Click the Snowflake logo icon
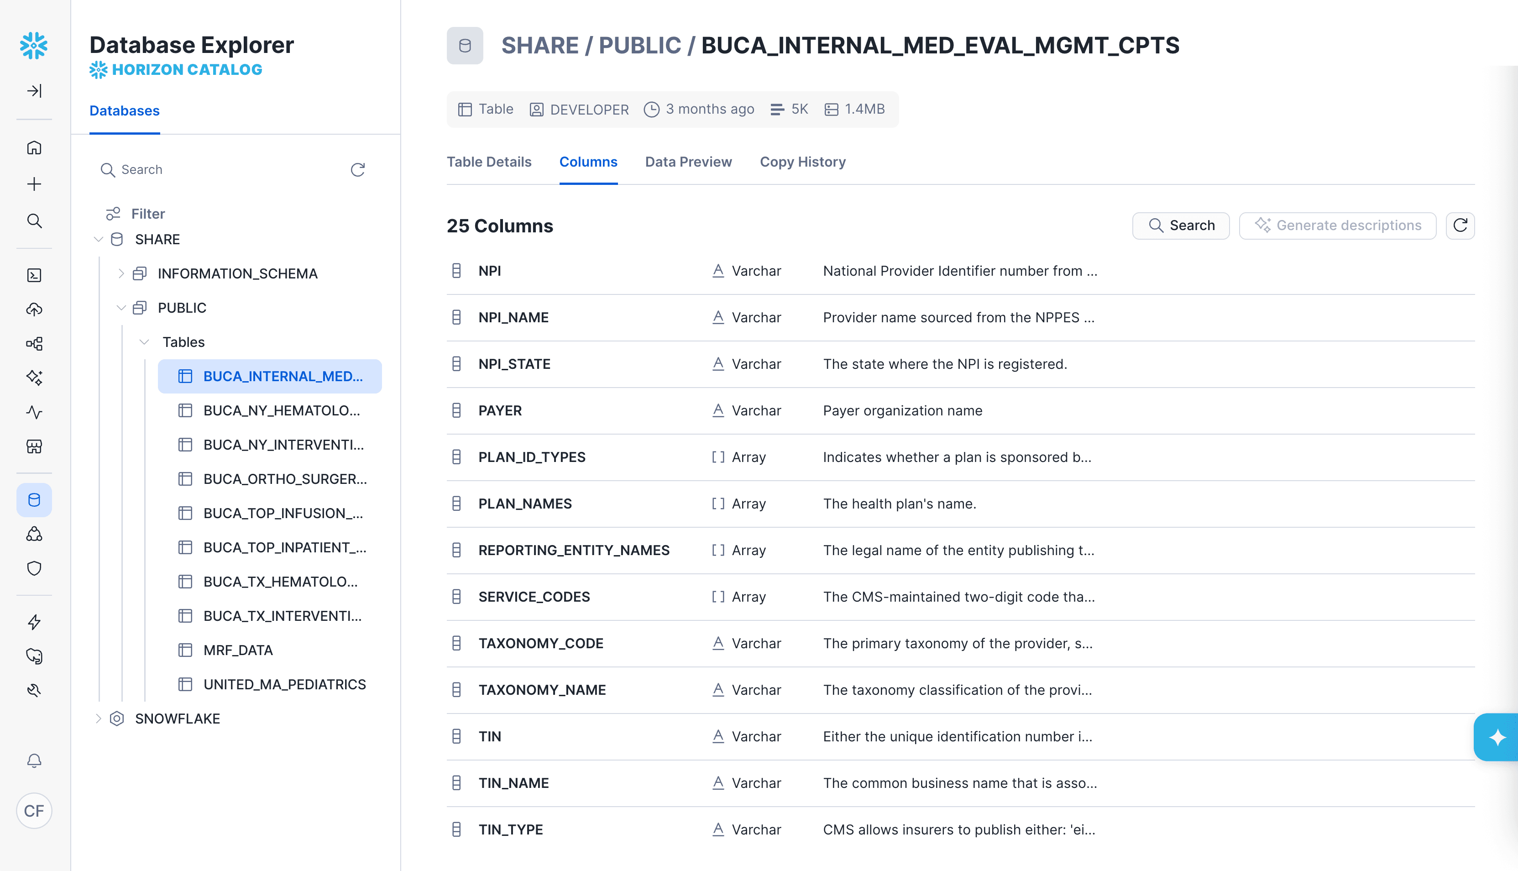1518x871 pixels. pos(33,46)
